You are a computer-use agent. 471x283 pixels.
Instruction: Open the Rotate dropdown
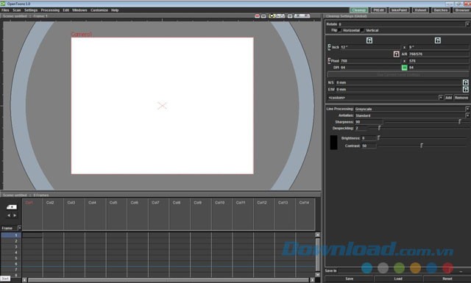point(467,24)
